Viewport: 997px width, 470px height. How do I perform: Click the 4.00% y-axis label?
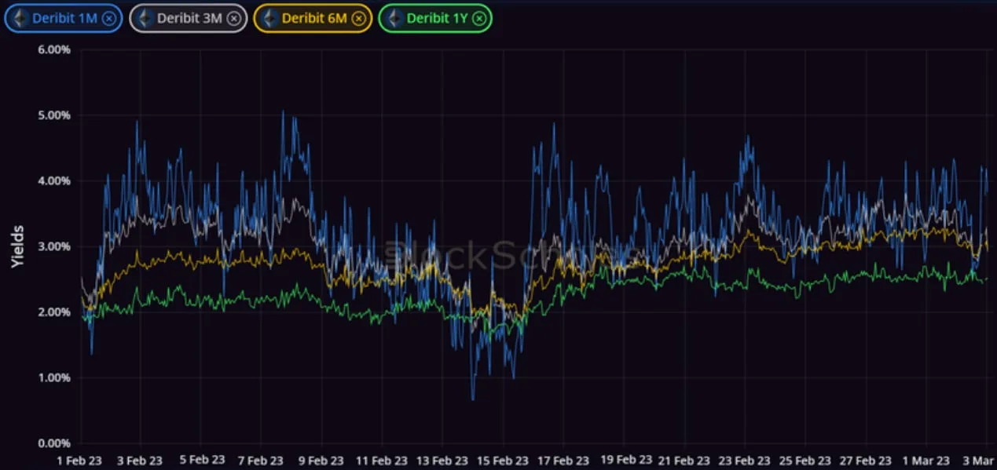coord(55,180)
